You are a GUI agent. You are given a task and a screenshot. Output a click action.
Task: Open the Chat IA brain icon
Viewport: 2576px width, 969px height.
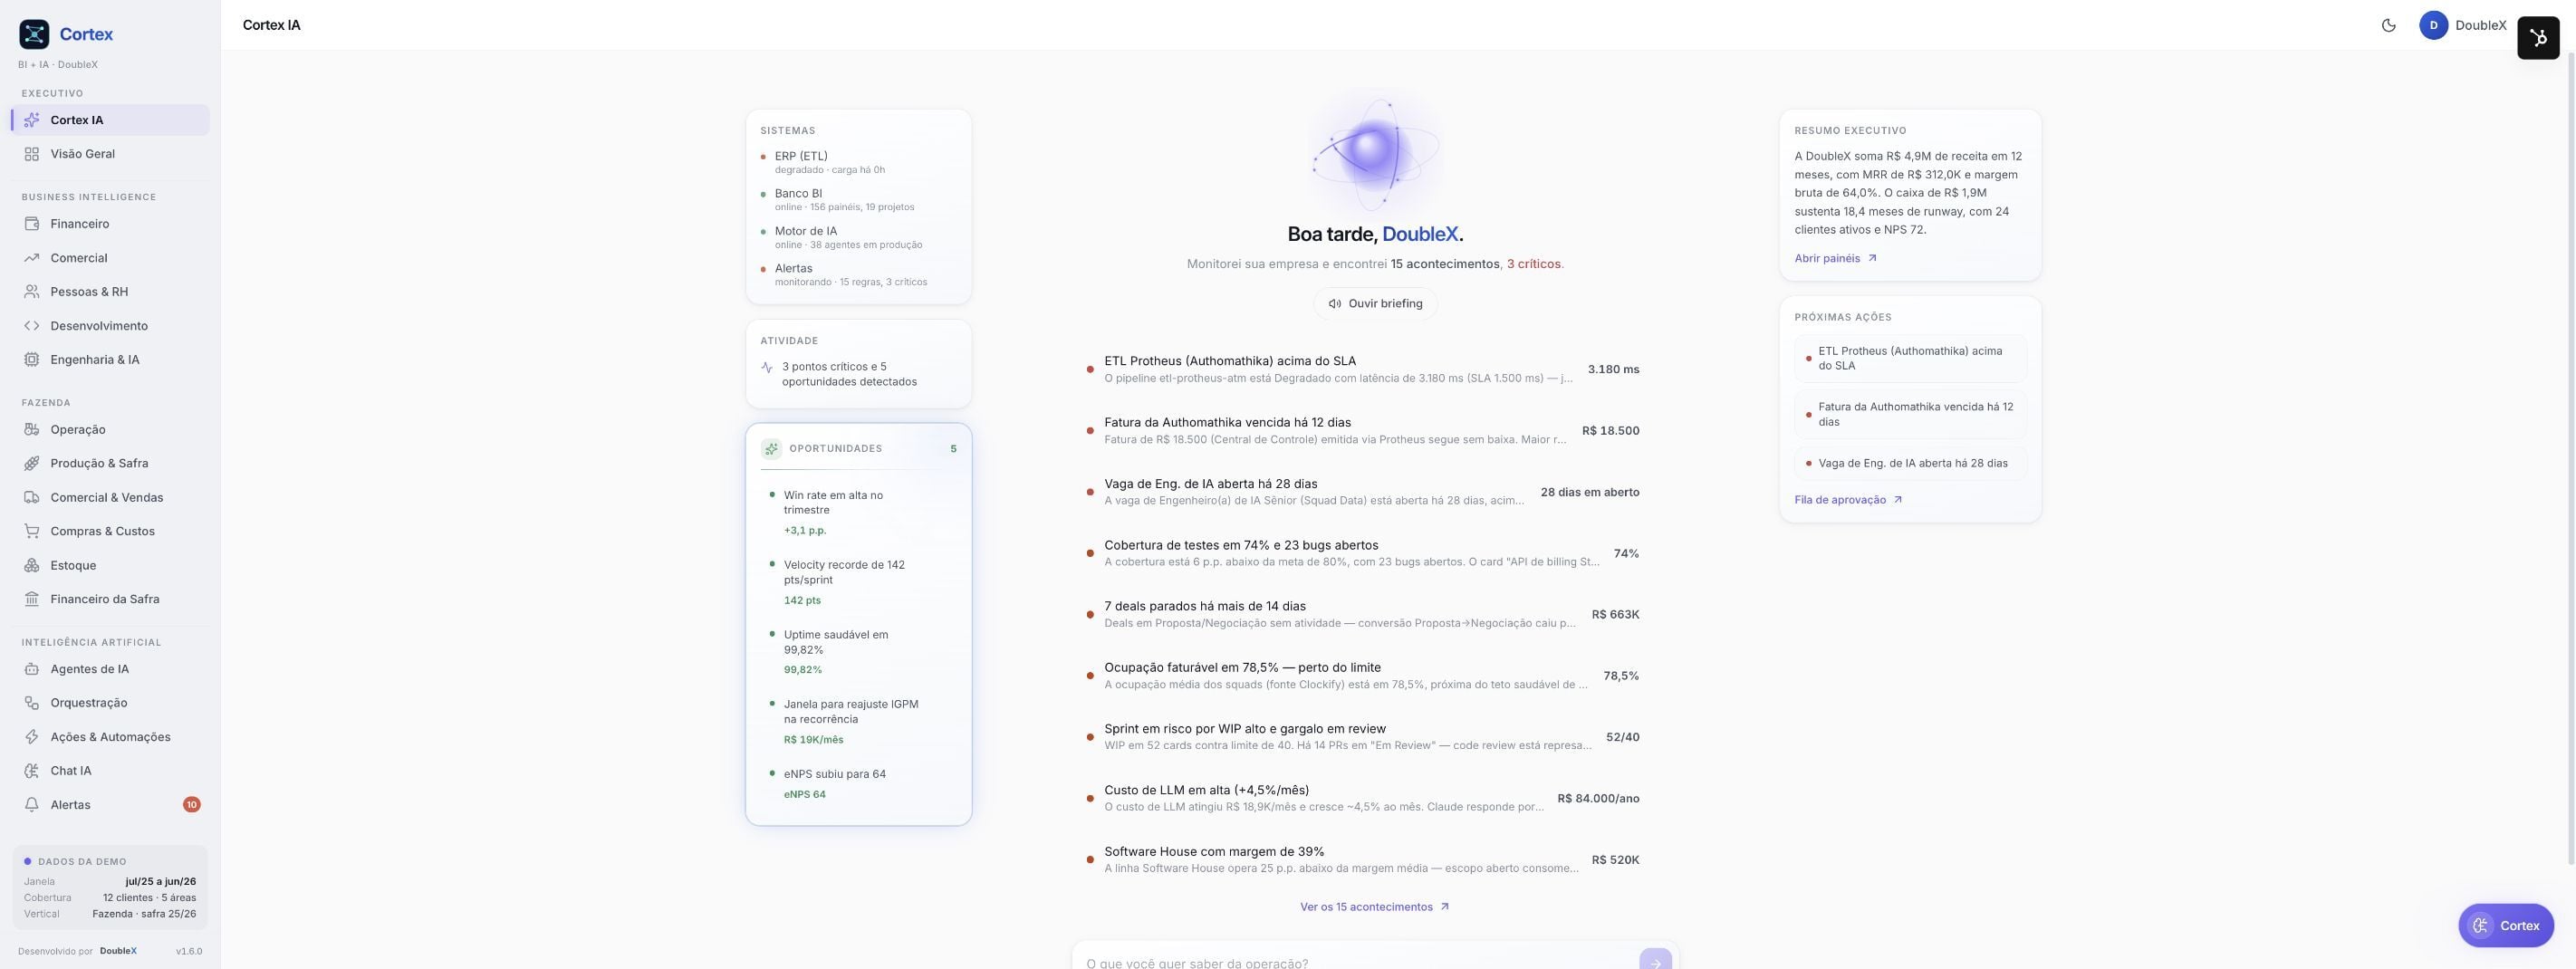tap(32, 772)
